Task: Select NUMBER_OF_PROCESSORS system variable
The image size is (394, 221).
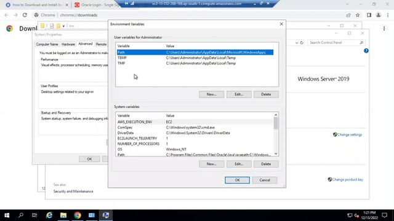Action: coord(195,144)
